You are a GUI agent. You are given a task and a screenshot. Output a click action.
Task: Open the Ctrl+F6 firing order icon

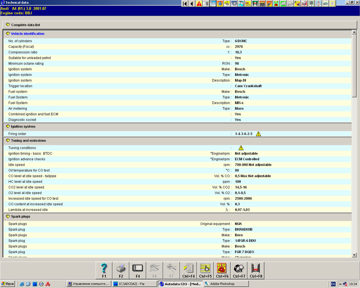(222, 270)
